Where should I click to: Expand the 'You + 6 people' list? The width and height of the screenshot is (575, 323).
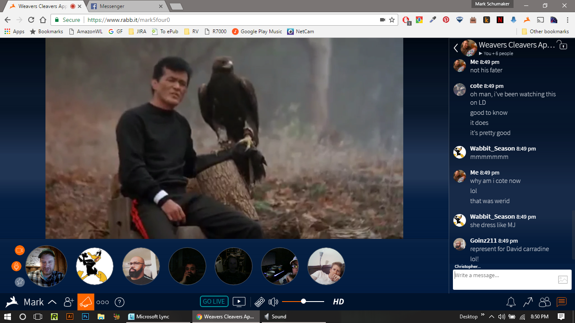pos(496,53)
